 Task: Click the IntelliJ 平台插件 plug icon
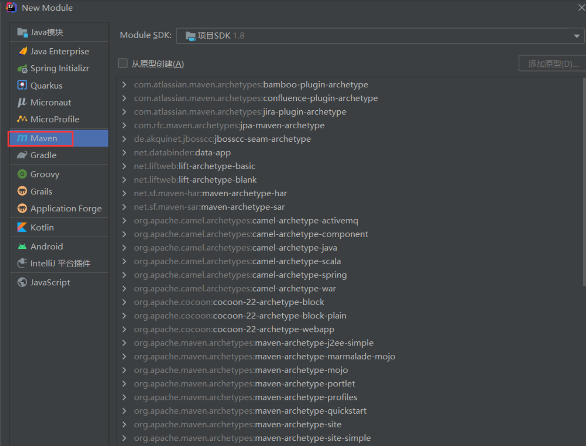tap(22, 263)
